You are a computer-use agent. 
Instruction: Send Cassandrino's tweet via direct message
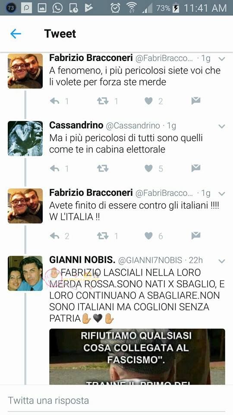coord(196,168)
